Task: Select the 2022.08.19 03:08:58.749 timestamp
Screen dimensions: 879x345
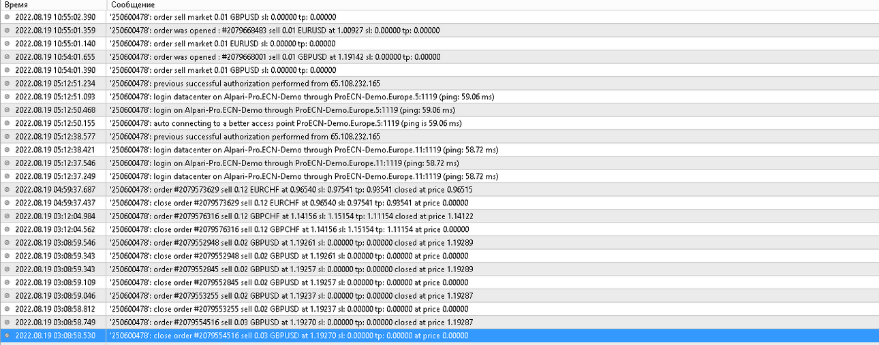Action: point(55,323)
